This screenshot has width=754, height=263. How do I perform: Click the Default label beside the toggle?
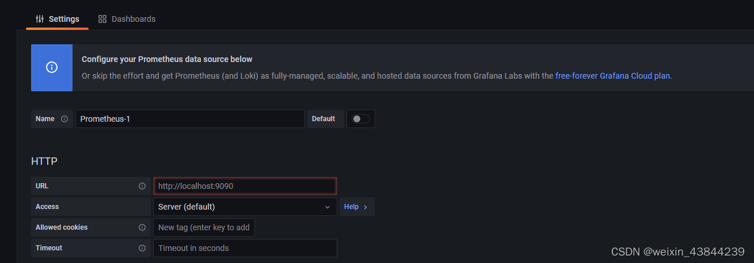tap(323, 119)
